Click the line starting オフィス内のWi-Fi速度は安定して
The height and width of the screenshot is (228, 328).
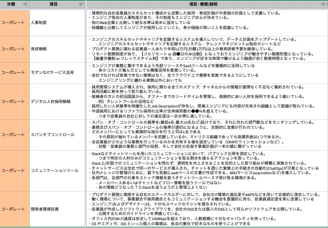pos(182,219)
